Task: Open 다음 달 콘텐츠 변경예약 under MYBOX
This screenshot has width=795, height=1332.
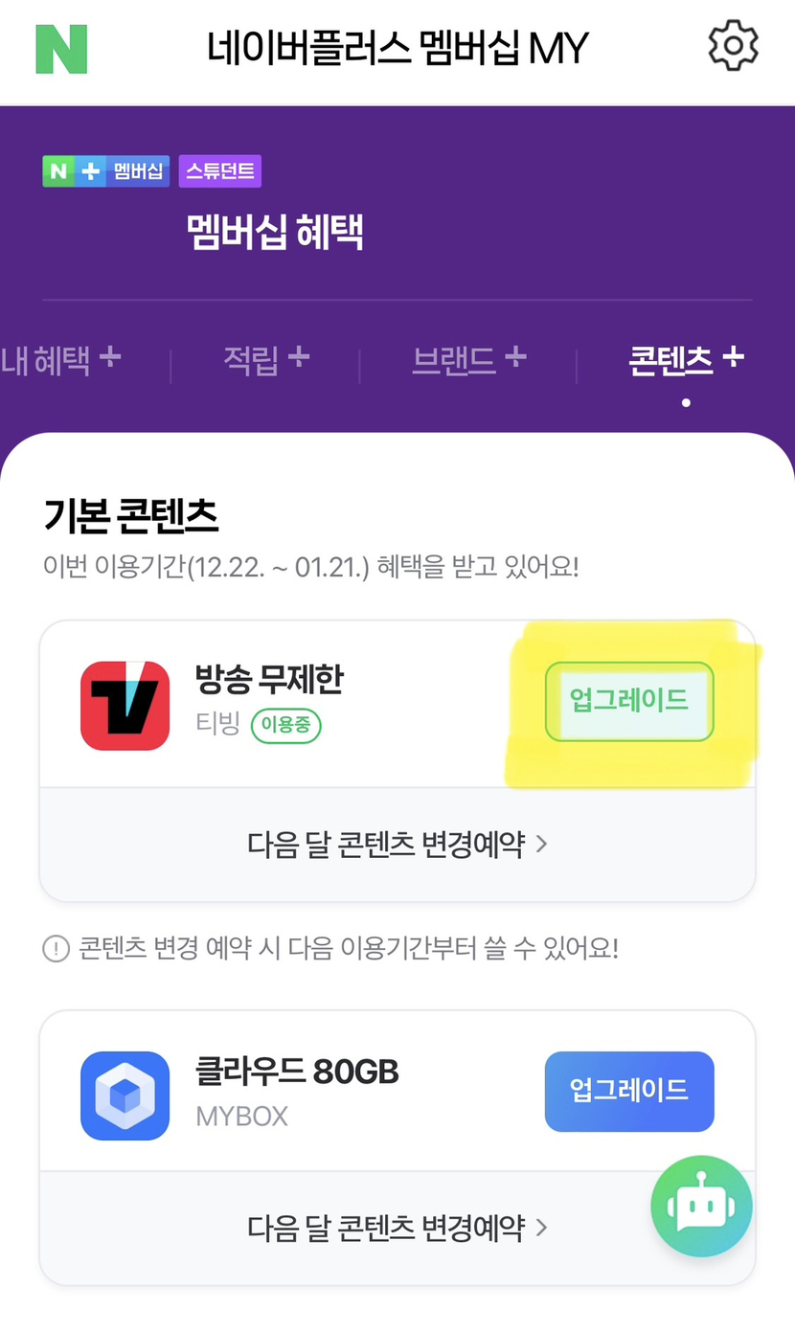Action: tap(397, 1228)
